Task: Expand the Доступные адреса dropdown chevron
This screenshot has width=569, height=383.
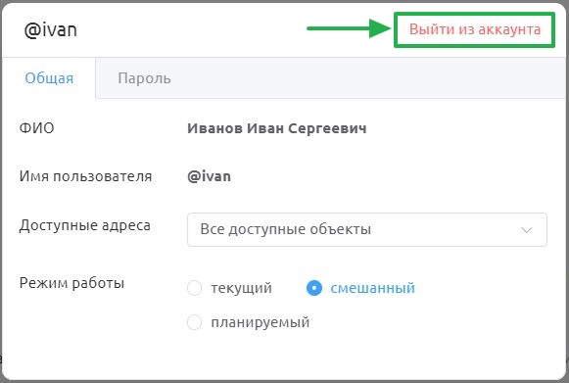Action: 526,230
